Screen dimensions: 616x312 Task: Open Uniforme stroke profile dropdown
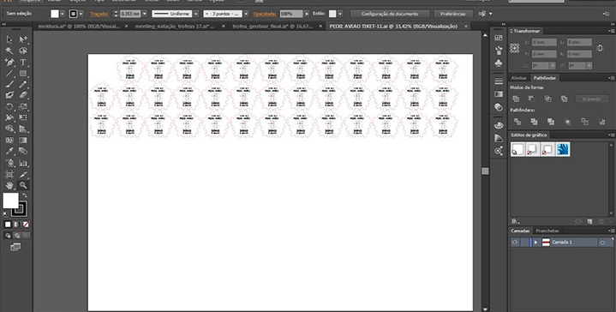[x=196, y=14]
